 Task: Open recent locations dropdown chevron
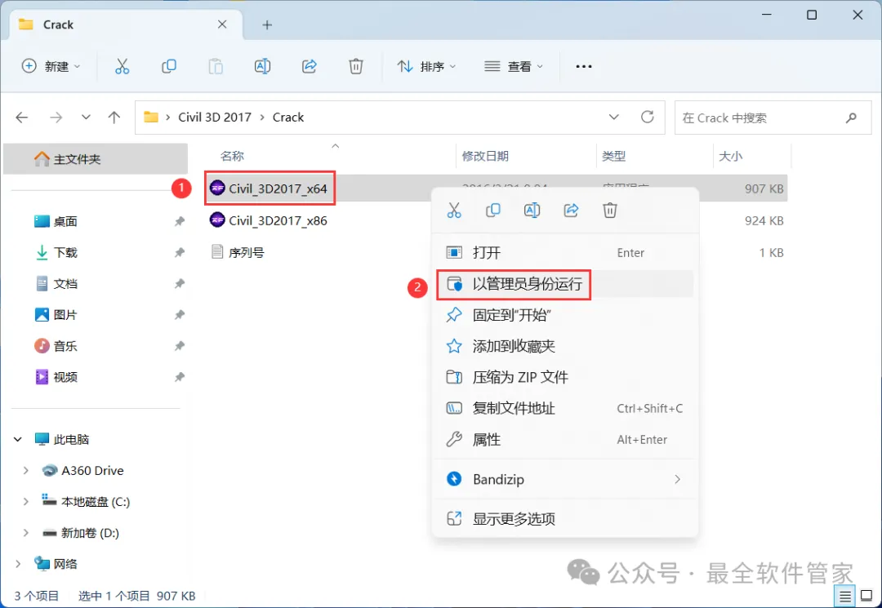(86, 117)
